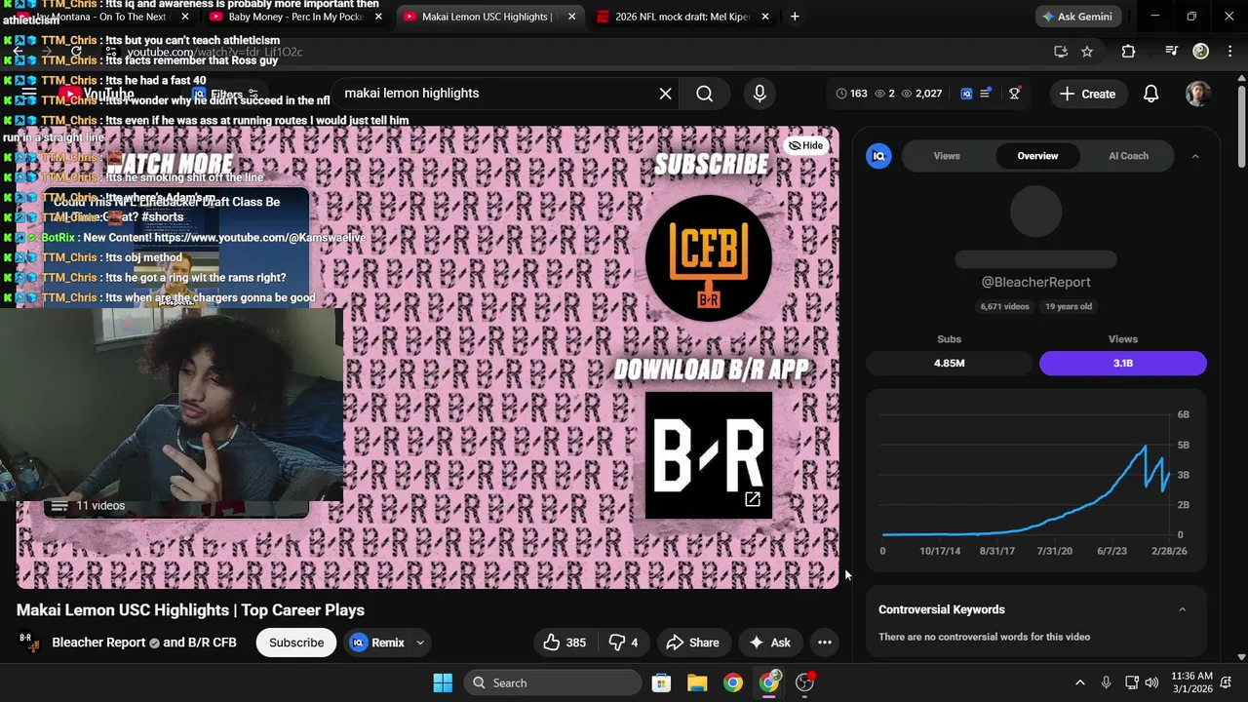Screen dimensions: 1248x702
Task: Switch to the AI Coach tab
Action: click(x=1128, y=156)
